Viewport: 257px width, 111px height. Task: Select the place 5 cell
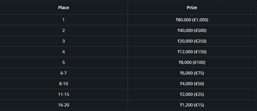(64, 62)
